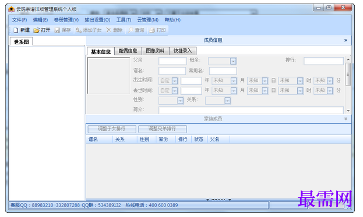Click the 保存 (Save) toolbar icon
Viewport: 363px width, 217px height.
pos(57,30)
